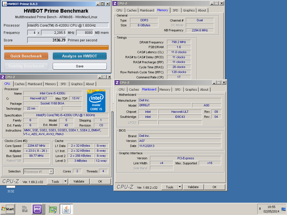Click the BIOS Date value 11/12/2013
This screenshot has width=287, height=215.
coord(180,146)
